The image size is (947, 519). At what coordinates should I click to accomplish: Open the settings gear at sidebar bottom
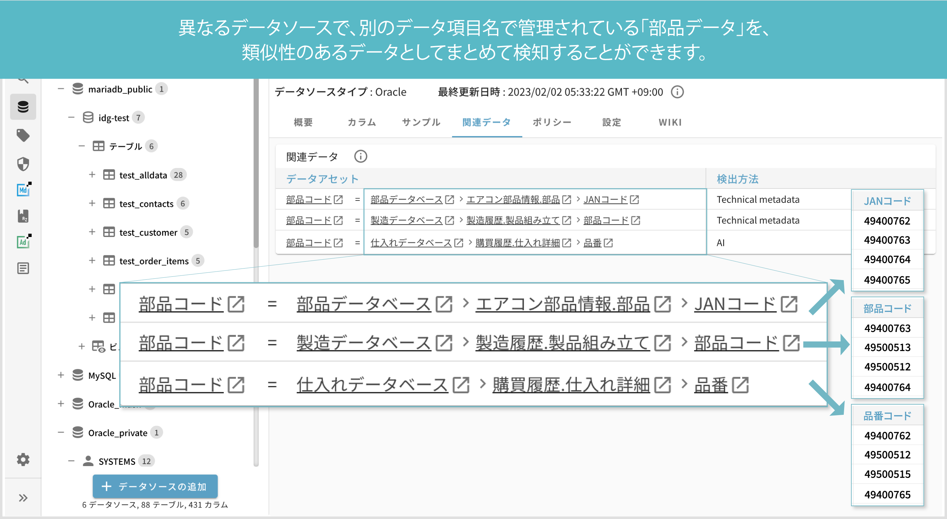[x=23, y=460]
